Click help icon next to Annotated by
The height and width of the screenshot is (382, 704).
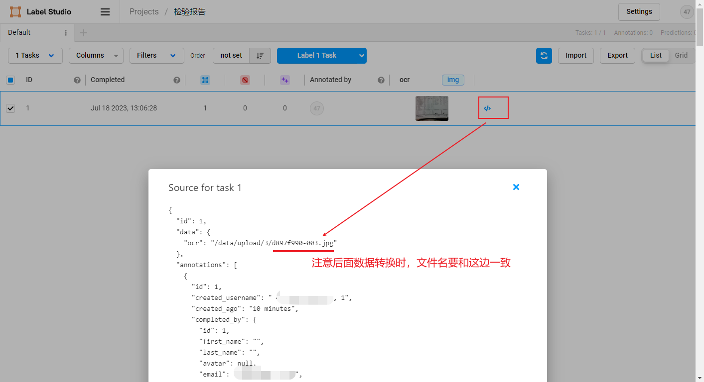click(x=381, y=80)
